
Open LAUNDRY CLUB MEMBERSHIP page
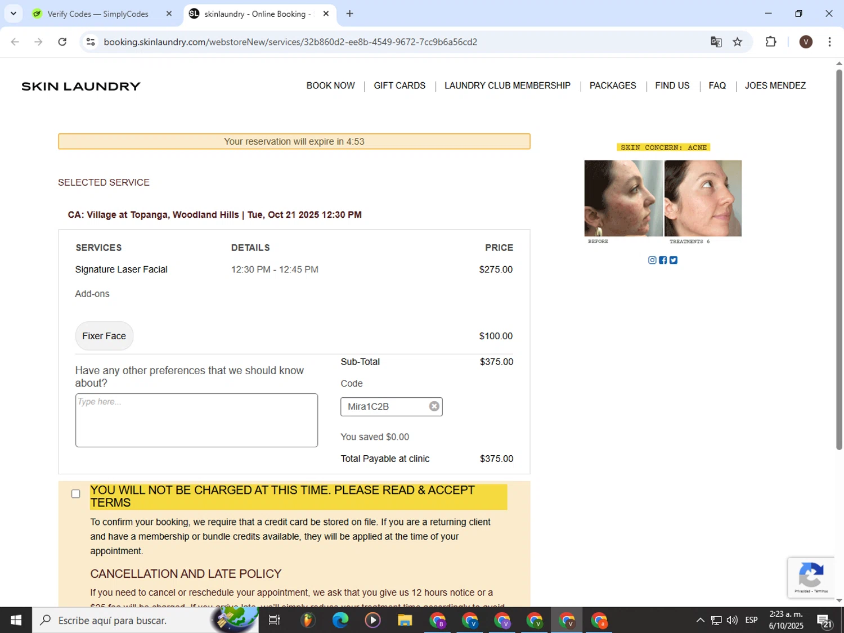click(508, 86)
